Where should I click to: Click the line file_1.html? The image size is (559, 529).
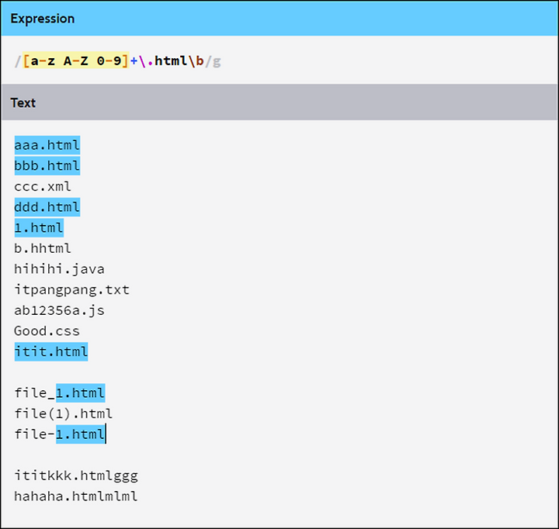60,393
